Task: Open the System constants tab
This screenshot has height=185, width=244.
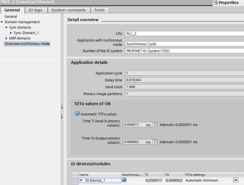Action: click(x=68, y=10)
